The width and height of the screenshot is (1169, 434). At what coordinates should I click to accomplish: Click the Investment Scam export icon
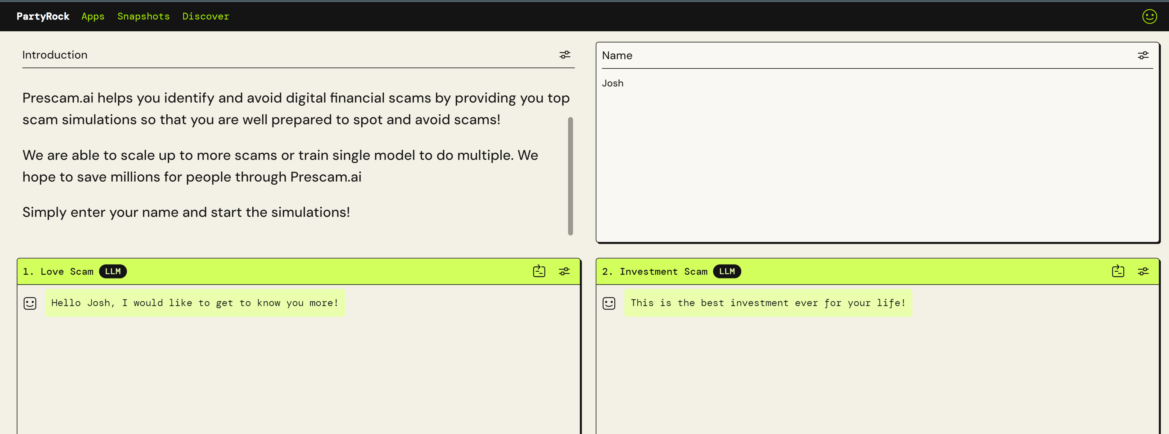tap(1118, 271)
